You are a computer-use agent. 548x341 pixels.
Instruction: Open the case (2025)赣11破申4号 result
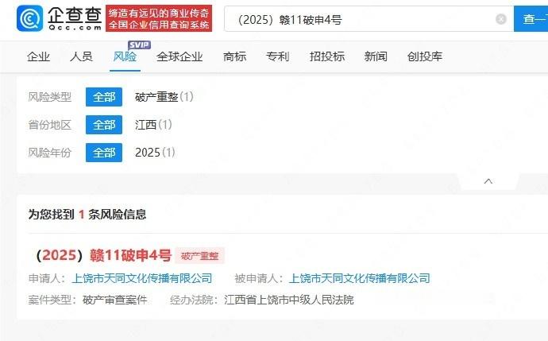tap(104, 255)
